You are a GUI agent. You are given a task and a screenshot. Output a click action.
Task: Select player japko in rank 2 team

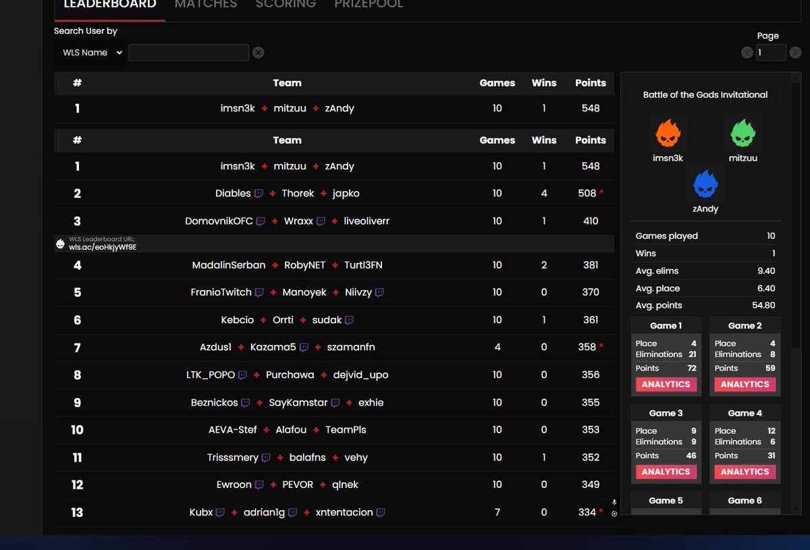(346, 194)
